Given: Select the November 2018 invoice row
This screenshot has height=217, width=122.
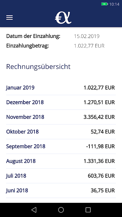Looking at the screenshot, I should click(61, 117).
